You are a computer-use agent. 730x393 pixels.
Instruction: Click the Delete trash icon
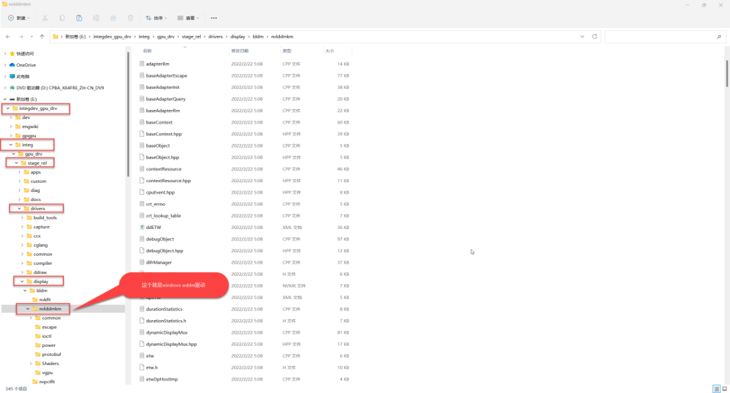[131, 18]
